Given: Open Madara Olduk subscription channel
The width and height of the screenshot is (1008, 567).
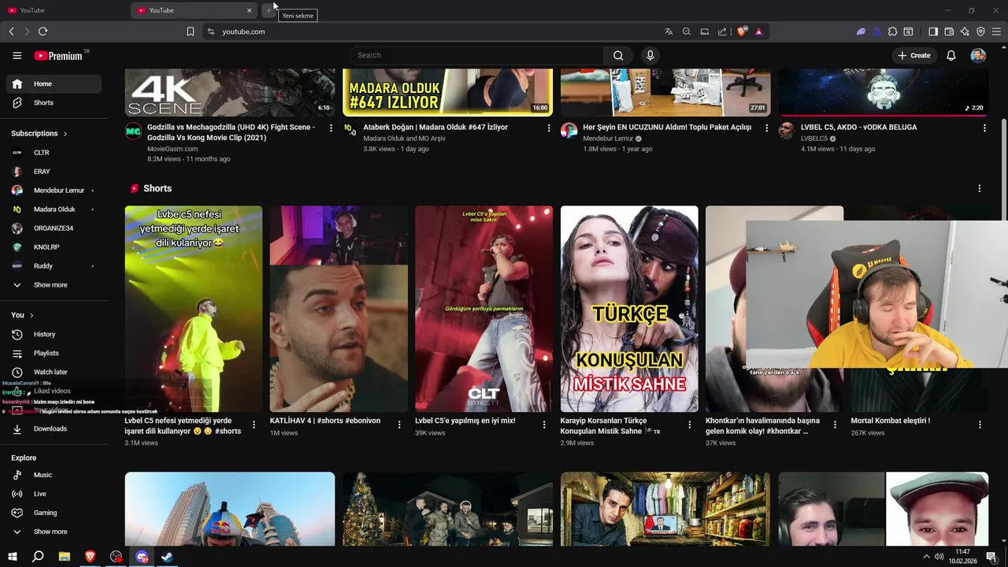Looking at the screenshot, I should tap(54, 209).
